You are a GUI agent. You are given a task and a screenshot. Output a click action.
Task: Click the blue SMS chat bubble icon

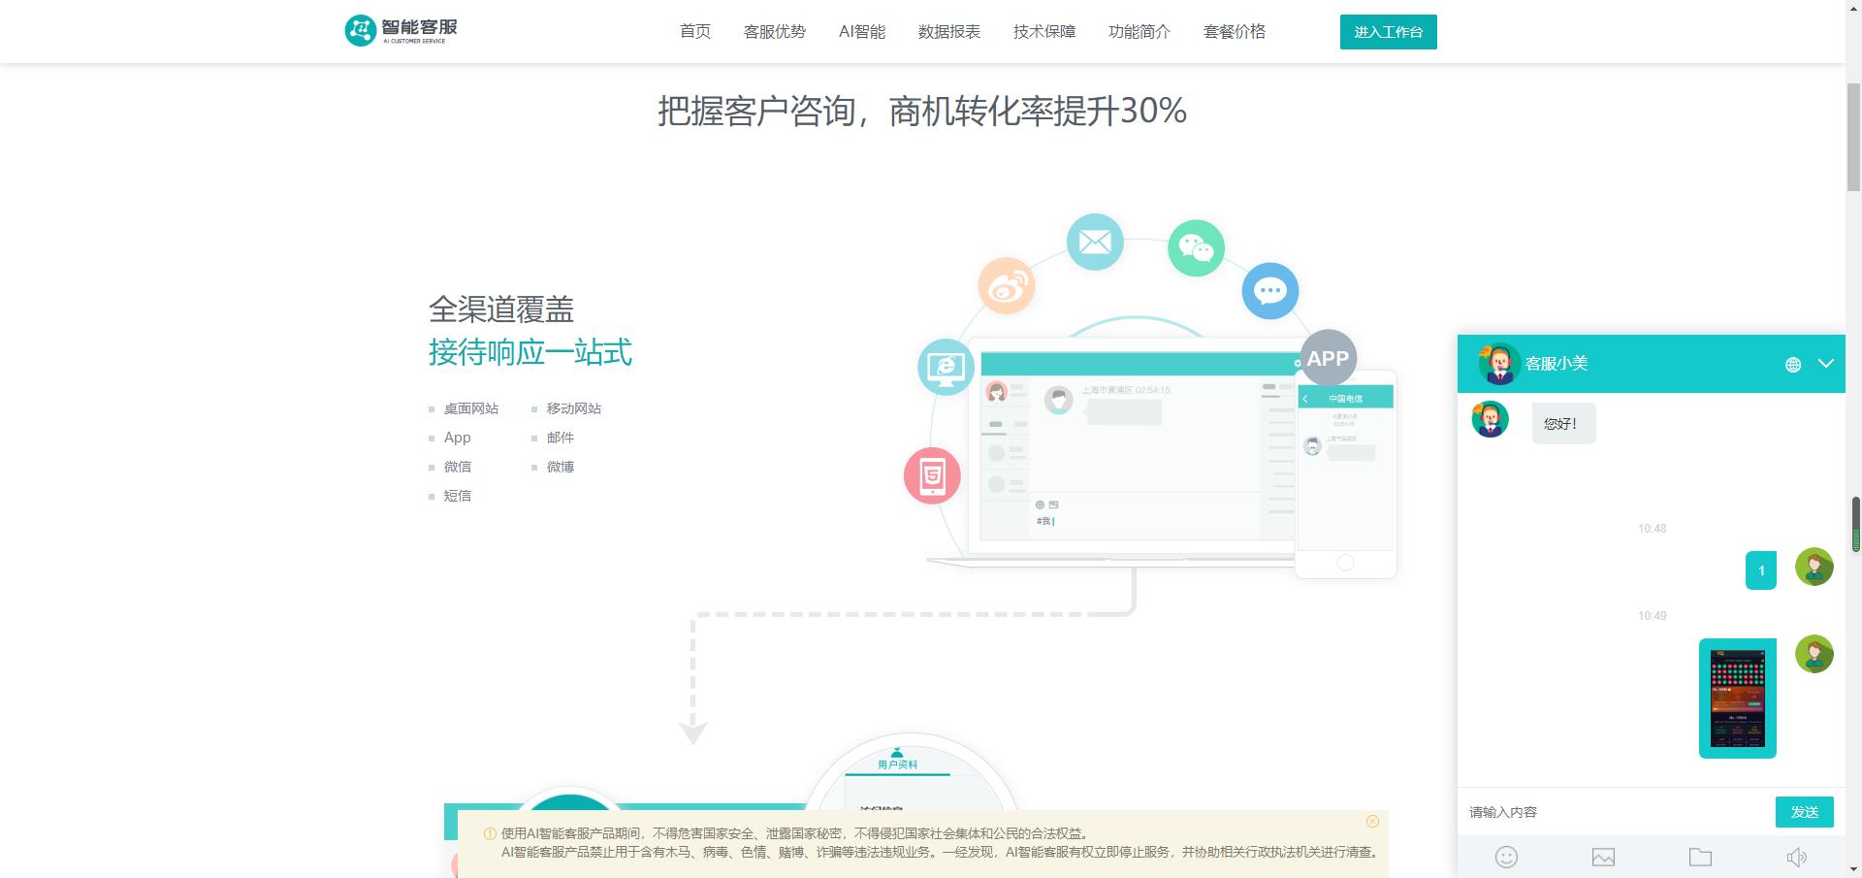pyautogui.click(x=1270, y=291)
